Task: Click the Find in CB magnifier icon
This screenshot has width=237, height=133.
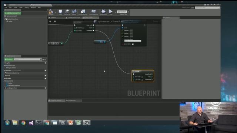Action: coord(67,12)
